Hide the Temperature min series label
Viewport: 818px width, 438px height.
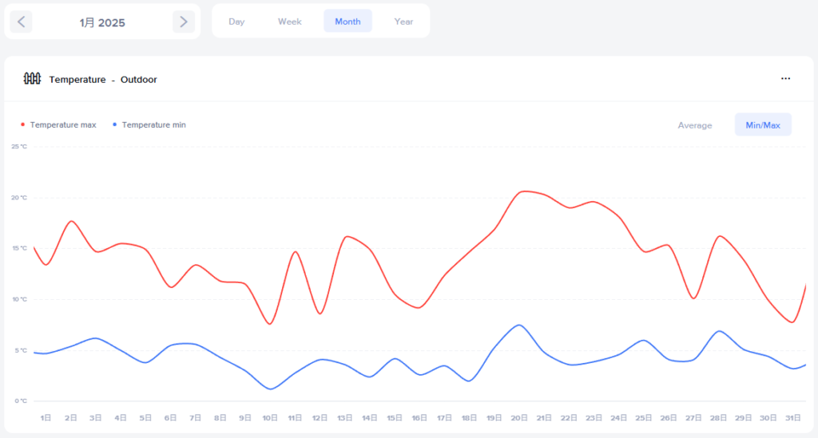(x=154, y=124)
